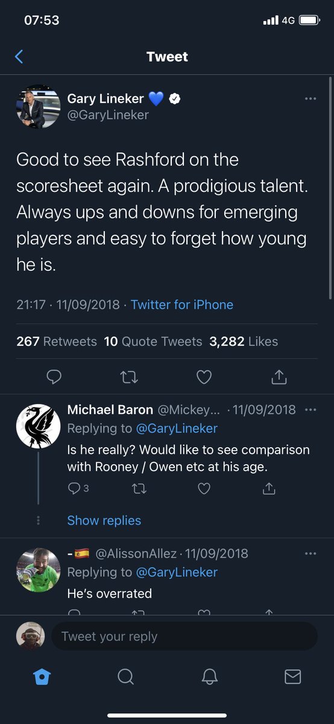
Task: Reply to Gary Lineker's tweet via comment icon
Action: (x=54, y=377)
